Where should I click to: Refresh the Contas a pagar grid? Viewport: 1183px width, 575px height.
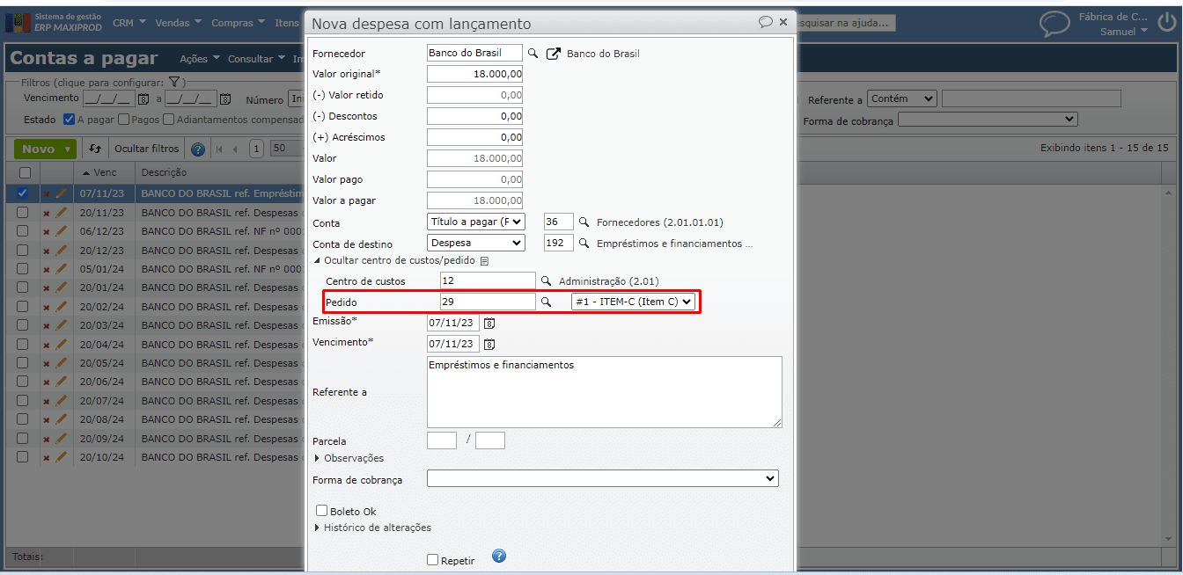[x=95, y=149]
